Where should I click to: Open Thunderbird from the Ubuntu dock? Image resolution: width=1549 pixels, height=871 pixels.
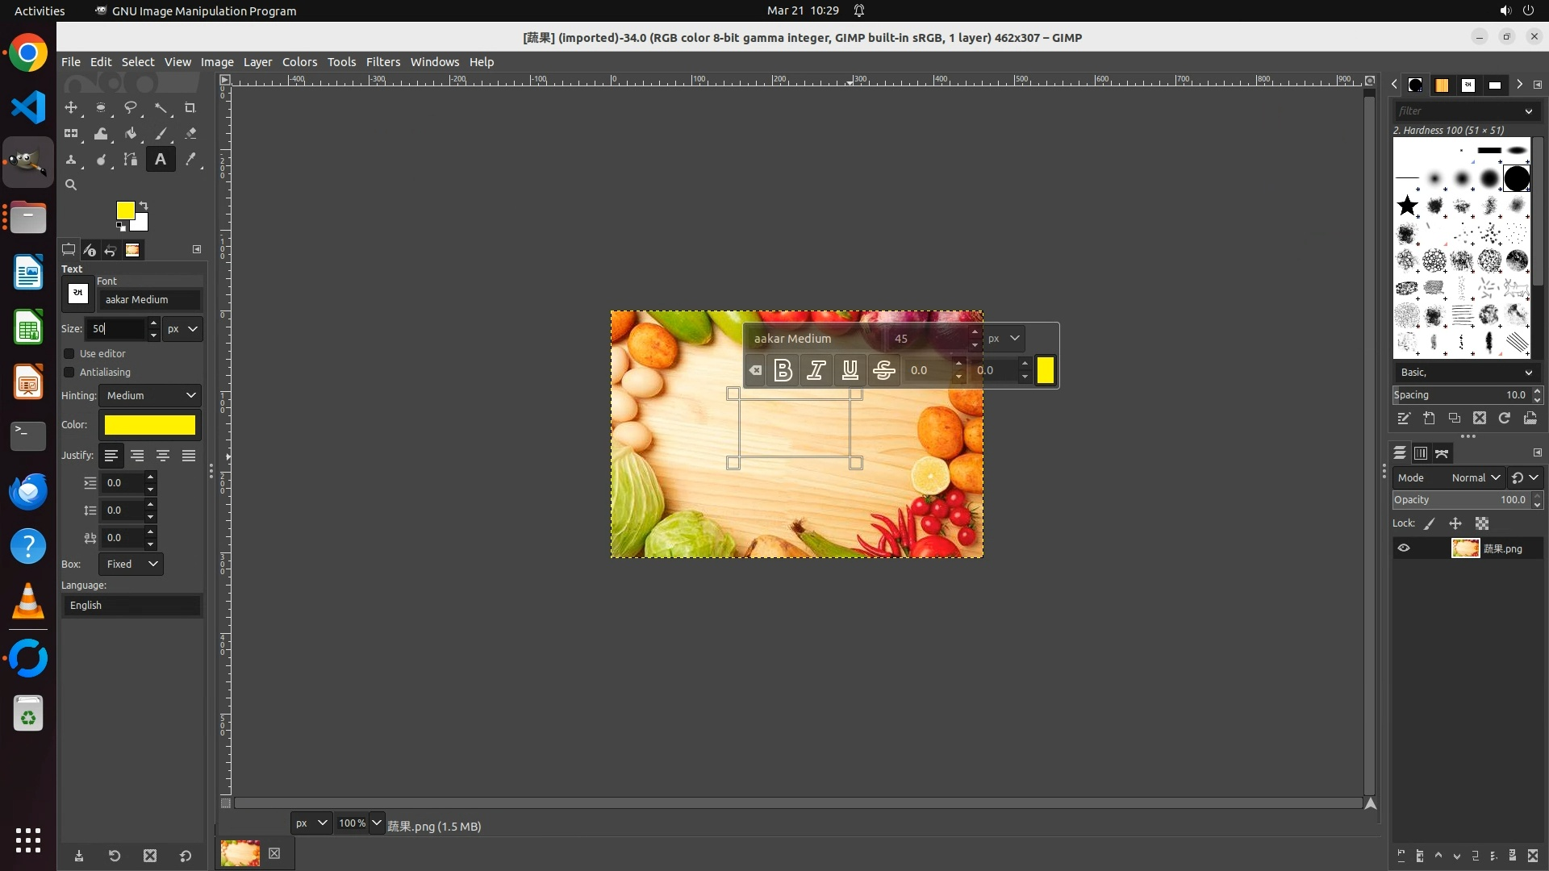pyautogui.click(x=28, y=491)
